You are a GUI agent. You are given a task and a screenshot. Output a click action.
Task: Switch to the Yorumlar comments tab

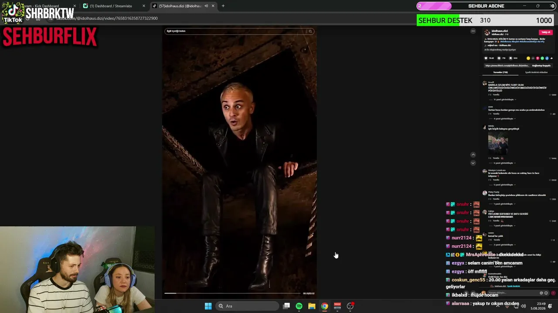pyautogui.click(x=500, y=72)
